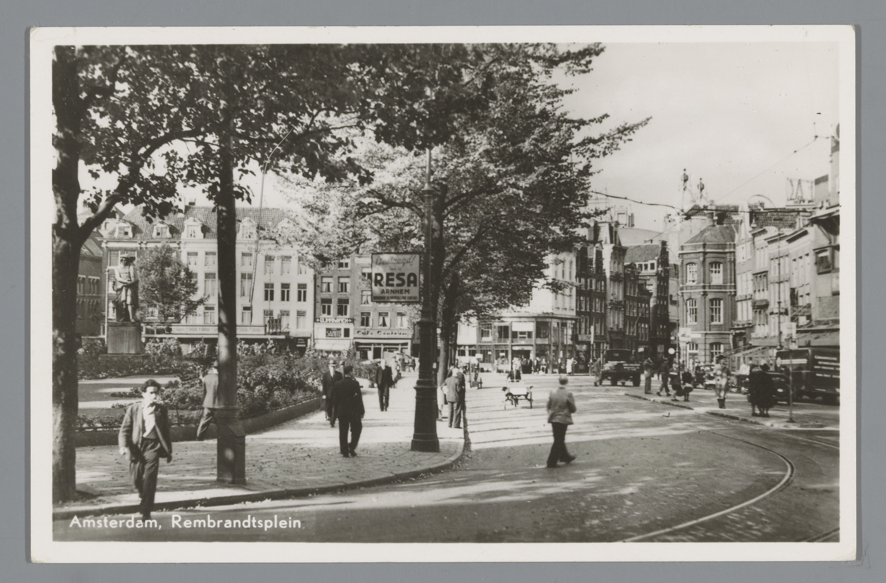Click the "Amsterdam, Rembrandtsplein" caption text
Screen dimensions: 886x583
[185, 522]
